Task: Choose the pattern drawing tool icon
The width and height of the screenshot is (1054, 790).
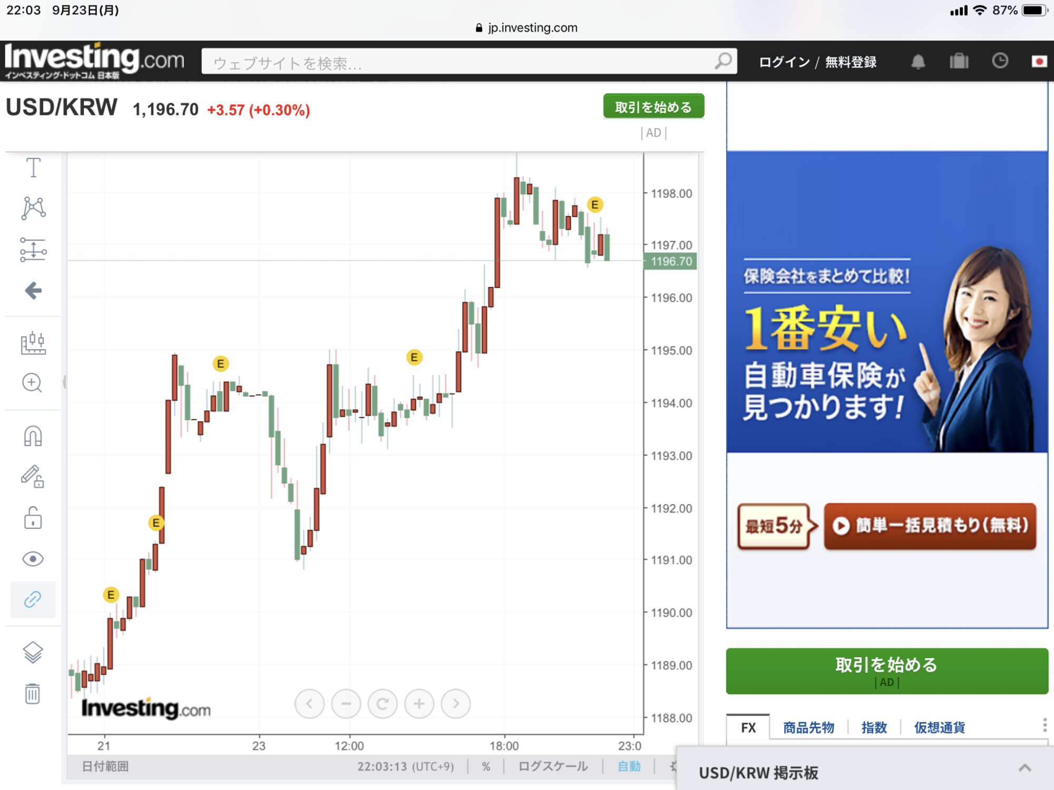Action: pyautogui.click(x=33, y=208)
